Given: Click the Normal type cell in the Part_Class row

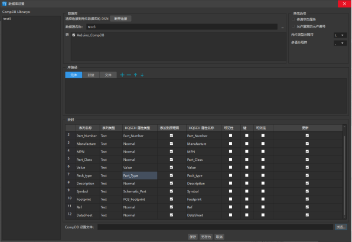Looking at the screenshot, I should click(139, 160).
